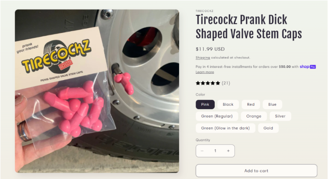328x179 pixels.
Task: Open the Shipping policy link
Action: click(203, 58)
